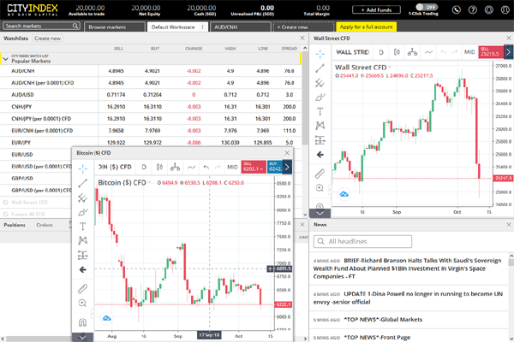
Task: Open Browse markets tab
Action: 115,27
